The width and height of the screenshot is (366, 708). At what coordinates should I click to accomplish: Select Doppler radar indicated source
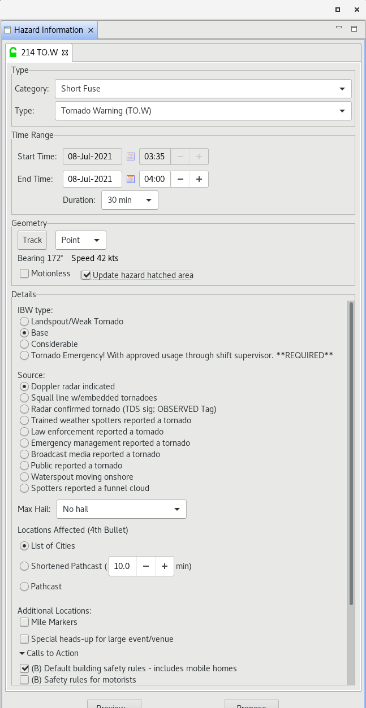24,386
